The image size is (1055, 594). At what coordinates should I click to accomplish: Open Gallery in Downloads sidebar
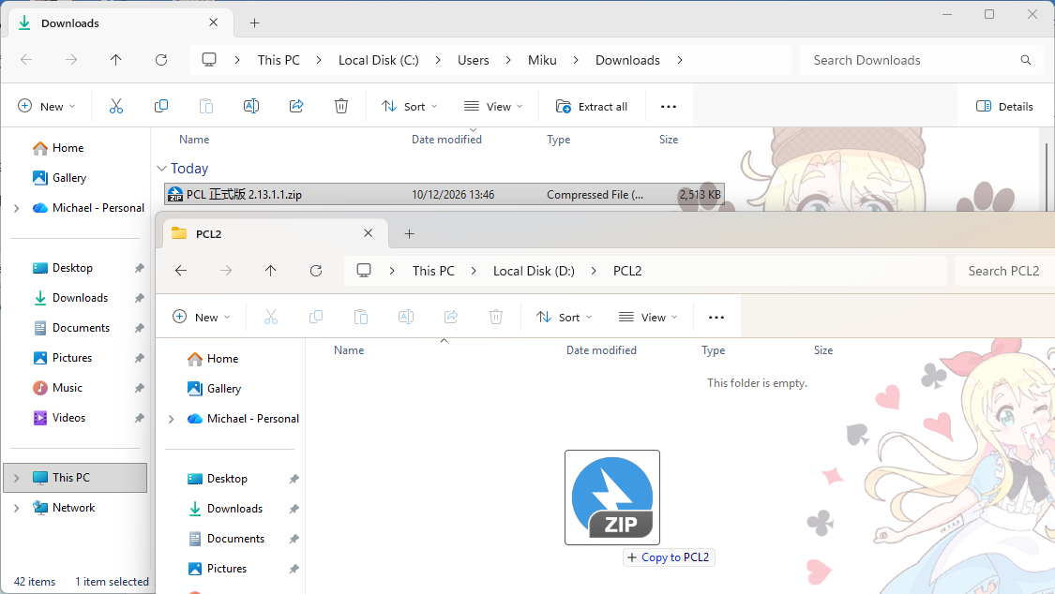point(60,178)
